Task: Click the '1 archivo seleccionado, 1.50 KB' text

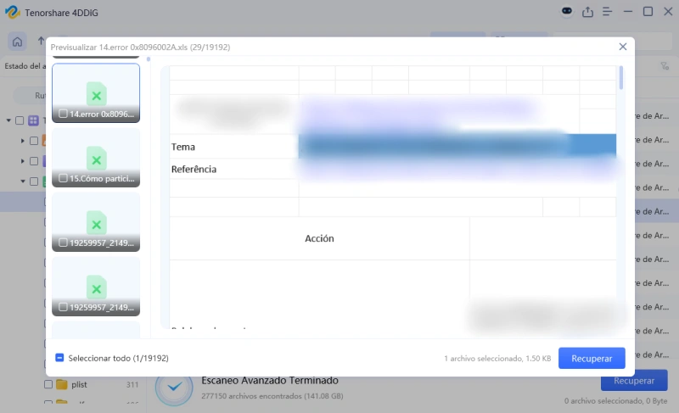Action: click(x=497, y=359)
